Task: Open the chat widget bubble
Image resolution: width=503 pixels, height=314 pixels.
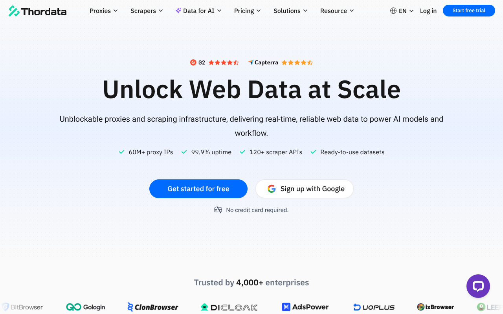Action: click(478, 286)
